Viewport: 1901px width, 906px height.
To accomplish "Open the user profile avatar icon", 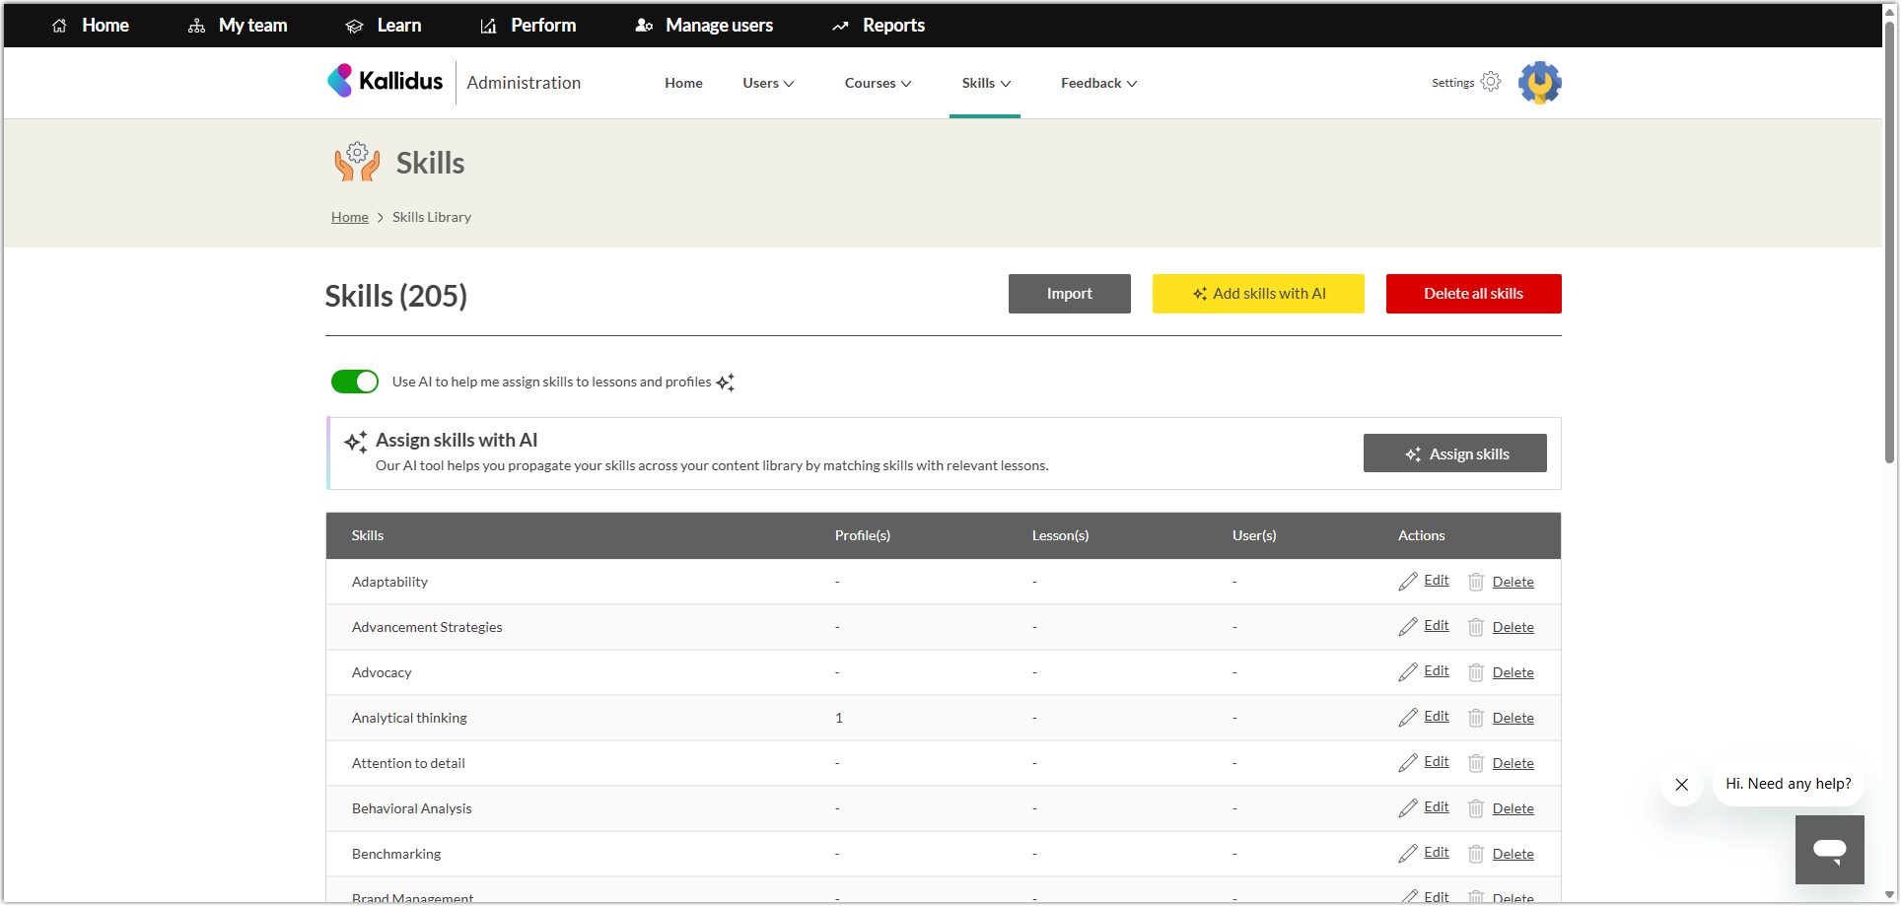I will (x=1539, y=83).
